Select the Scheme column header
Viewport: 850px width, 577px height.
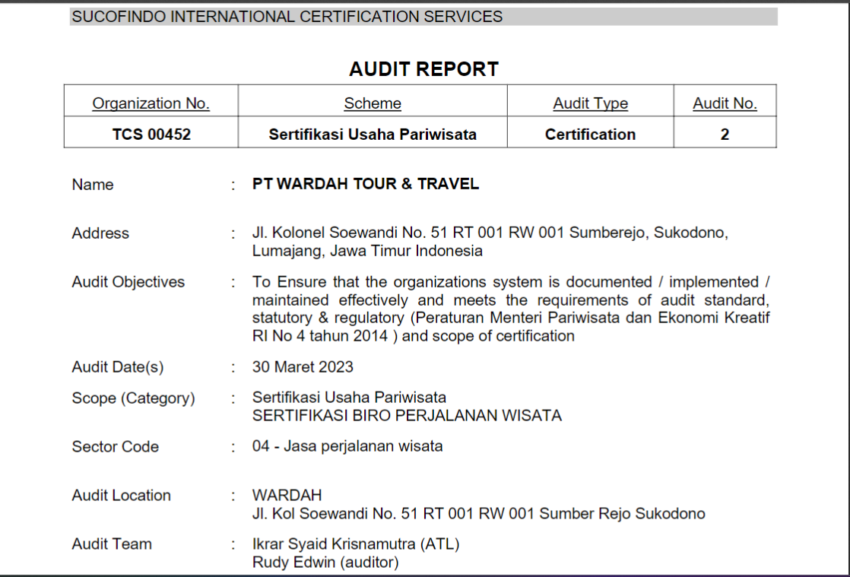tap(373, 103)
